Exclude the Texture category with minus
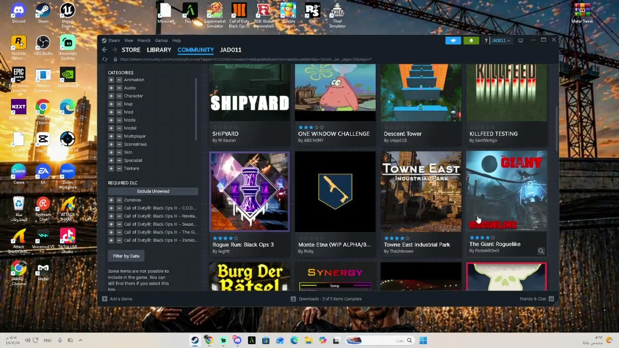 click(x=119, y=168)
